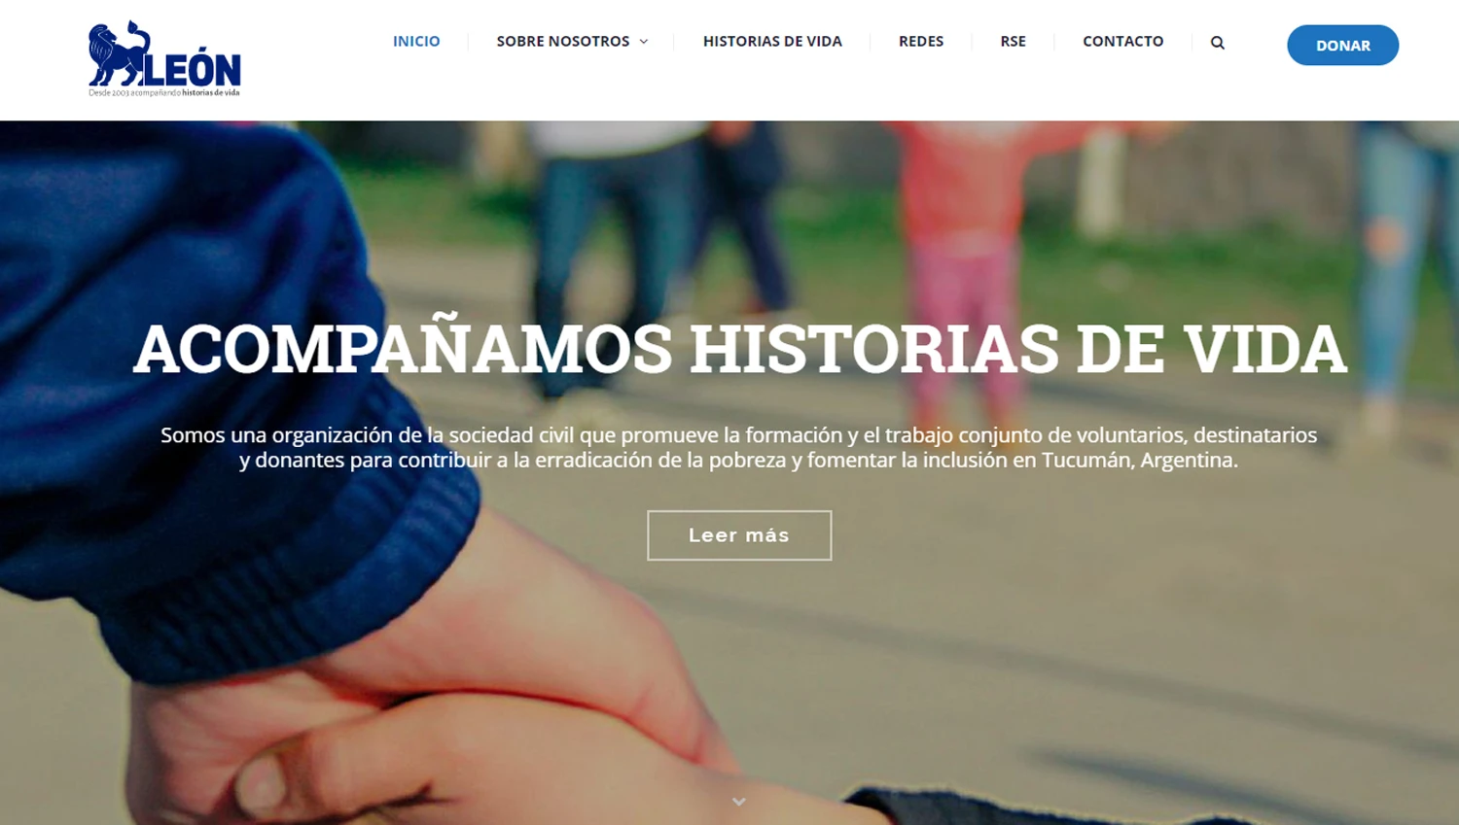Open the CONTACTO page
This screenshot has width=1459, height=825.
click(x=1122, y=41)
